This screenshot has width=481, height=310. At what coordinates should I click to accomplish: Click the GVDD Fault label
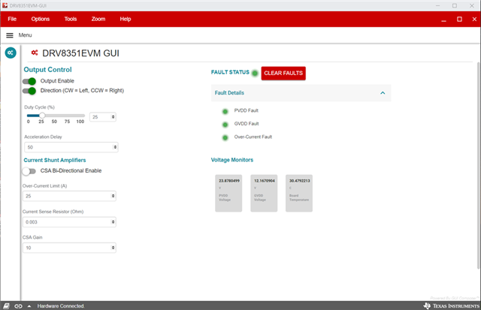[247, 124]
